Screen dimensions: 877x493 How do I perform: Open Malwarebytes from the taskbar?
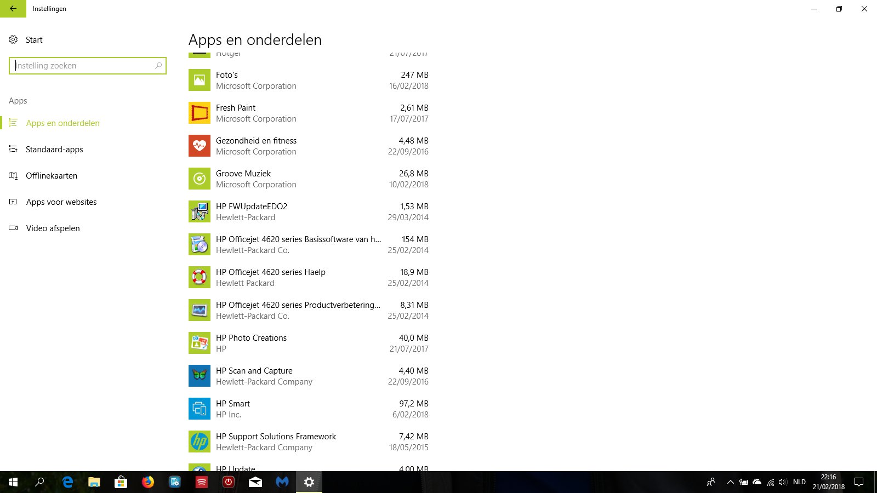pos(282,482)
